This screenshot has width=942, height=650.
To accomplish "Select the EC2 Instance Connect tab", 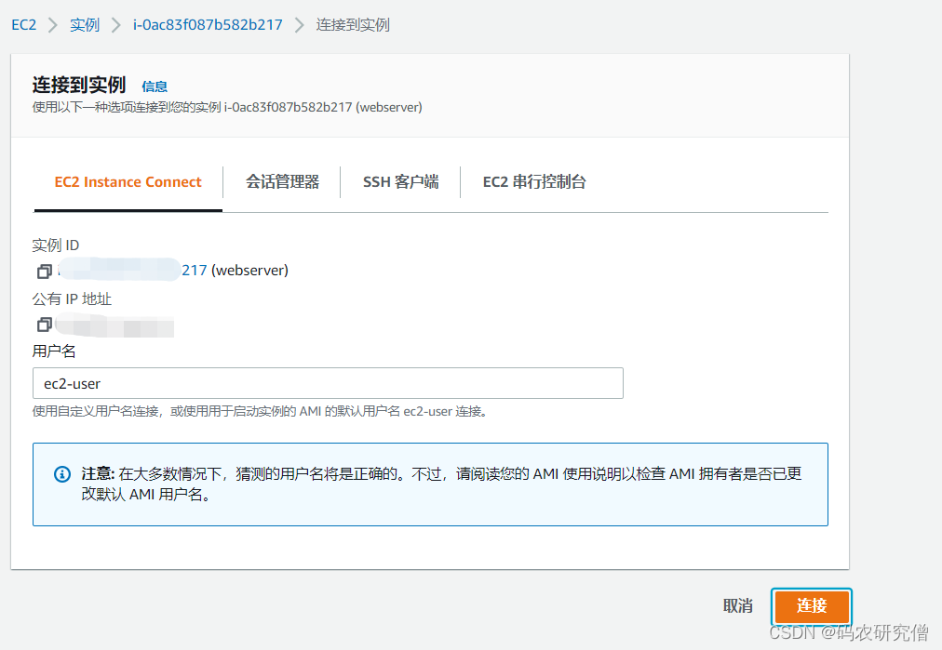I will [x=128, y=182].
